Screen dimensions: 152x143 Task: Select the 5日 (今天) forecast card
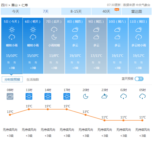point(12,46)
